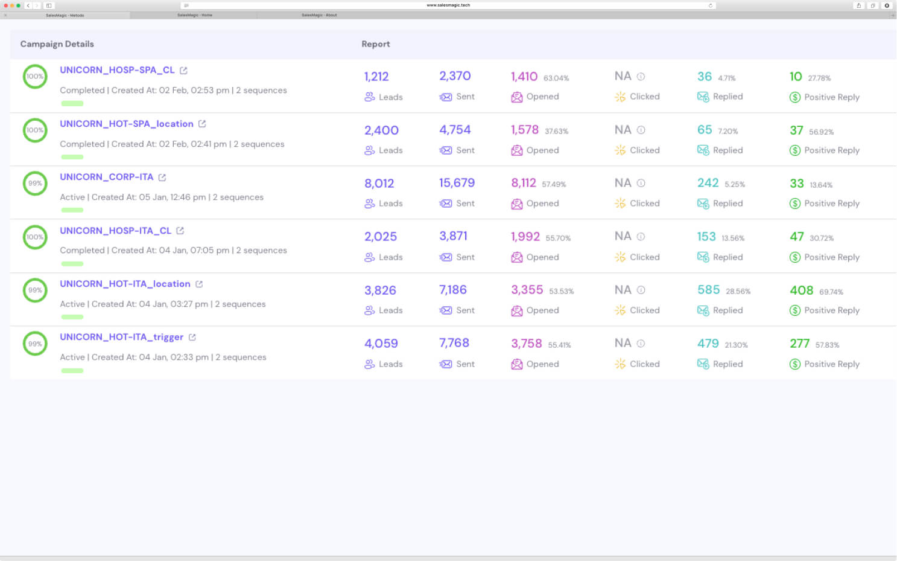Open the UNICORN_HOSP-SPA_CL campaign
This screenshot has width=897, height=561.
click(x=117, y=70)
